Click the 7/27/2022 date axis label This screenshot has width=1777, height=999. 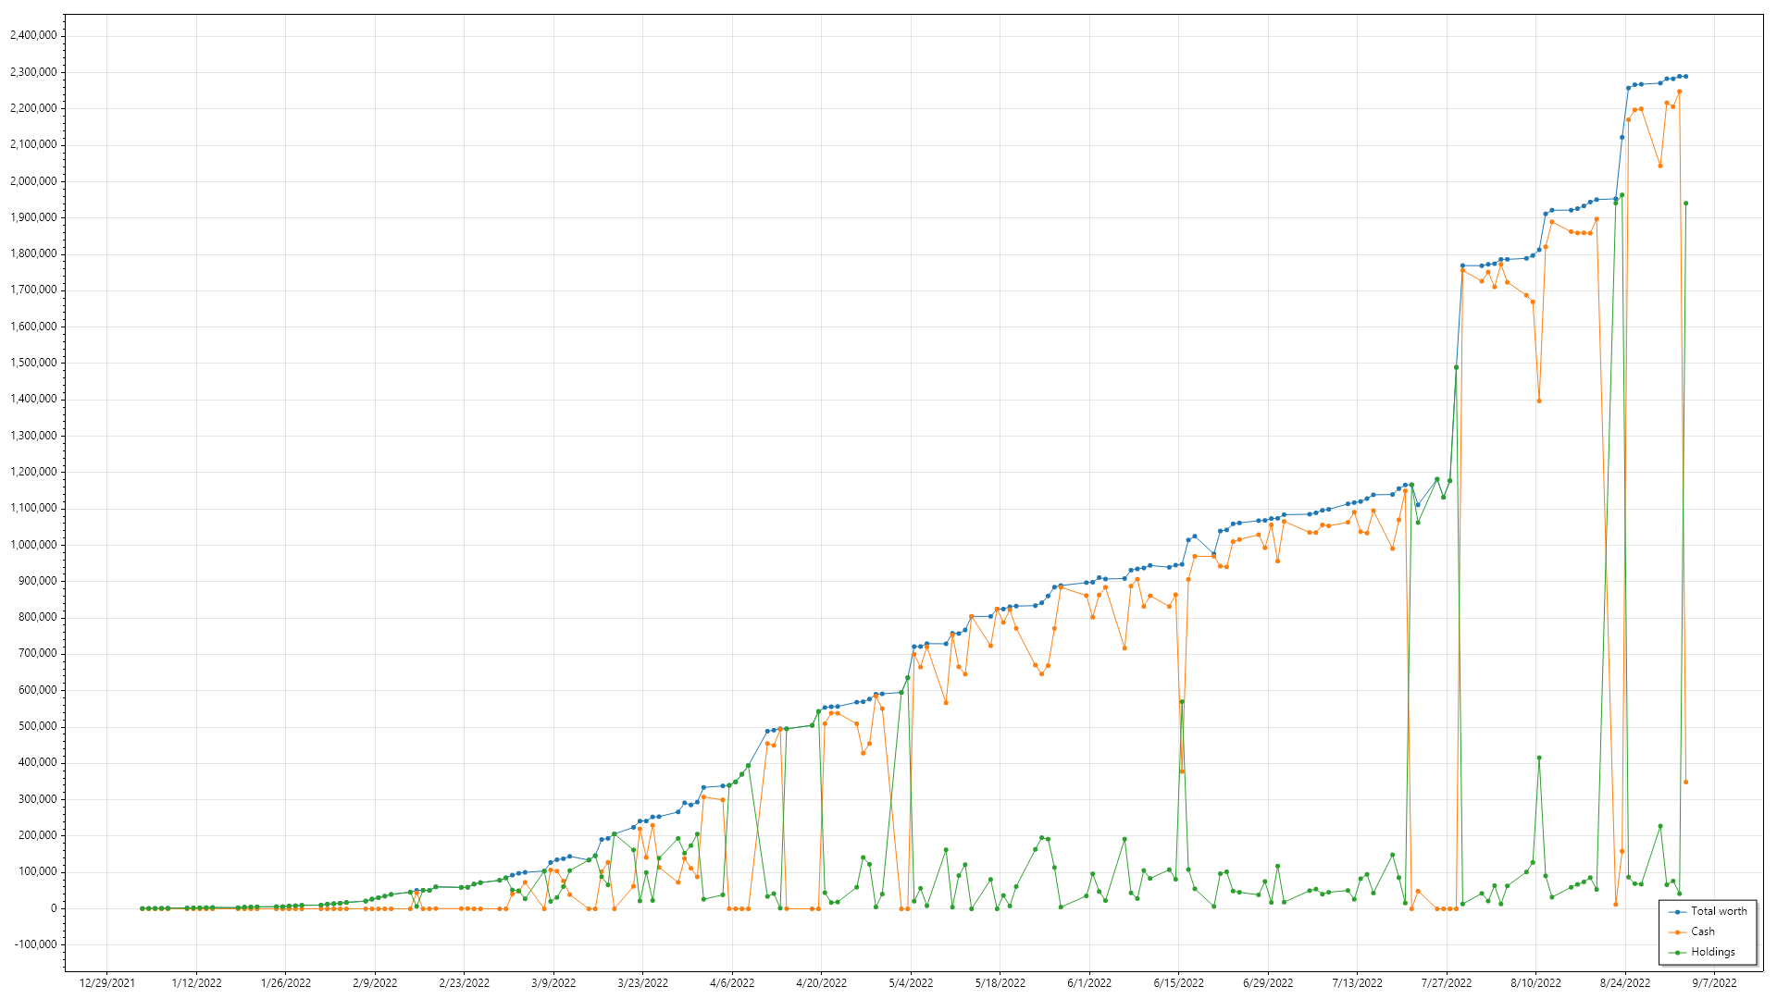[1447, 983]
